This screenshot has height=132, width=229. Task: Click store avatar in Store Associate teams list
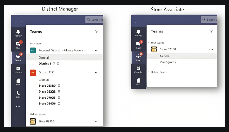(x=154, y=49)
